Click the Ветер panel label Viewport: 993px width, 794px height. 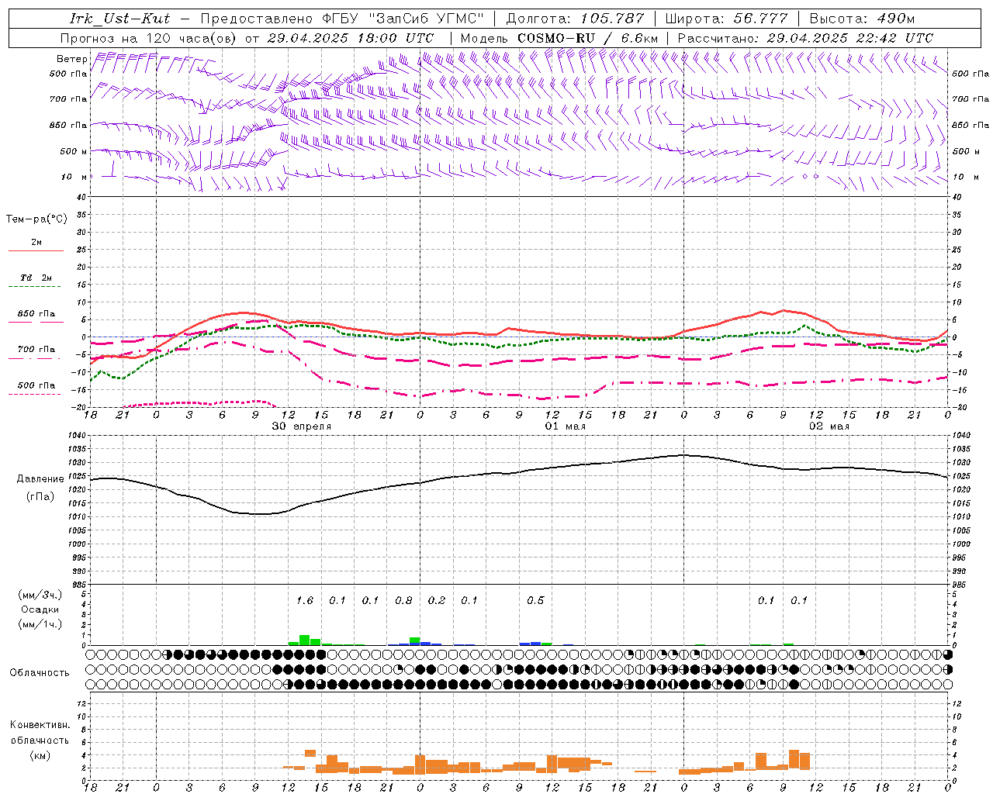coord(71,59)
